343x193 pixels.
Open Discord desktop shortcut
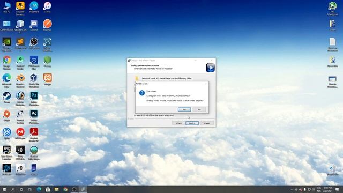click(34, 26)
